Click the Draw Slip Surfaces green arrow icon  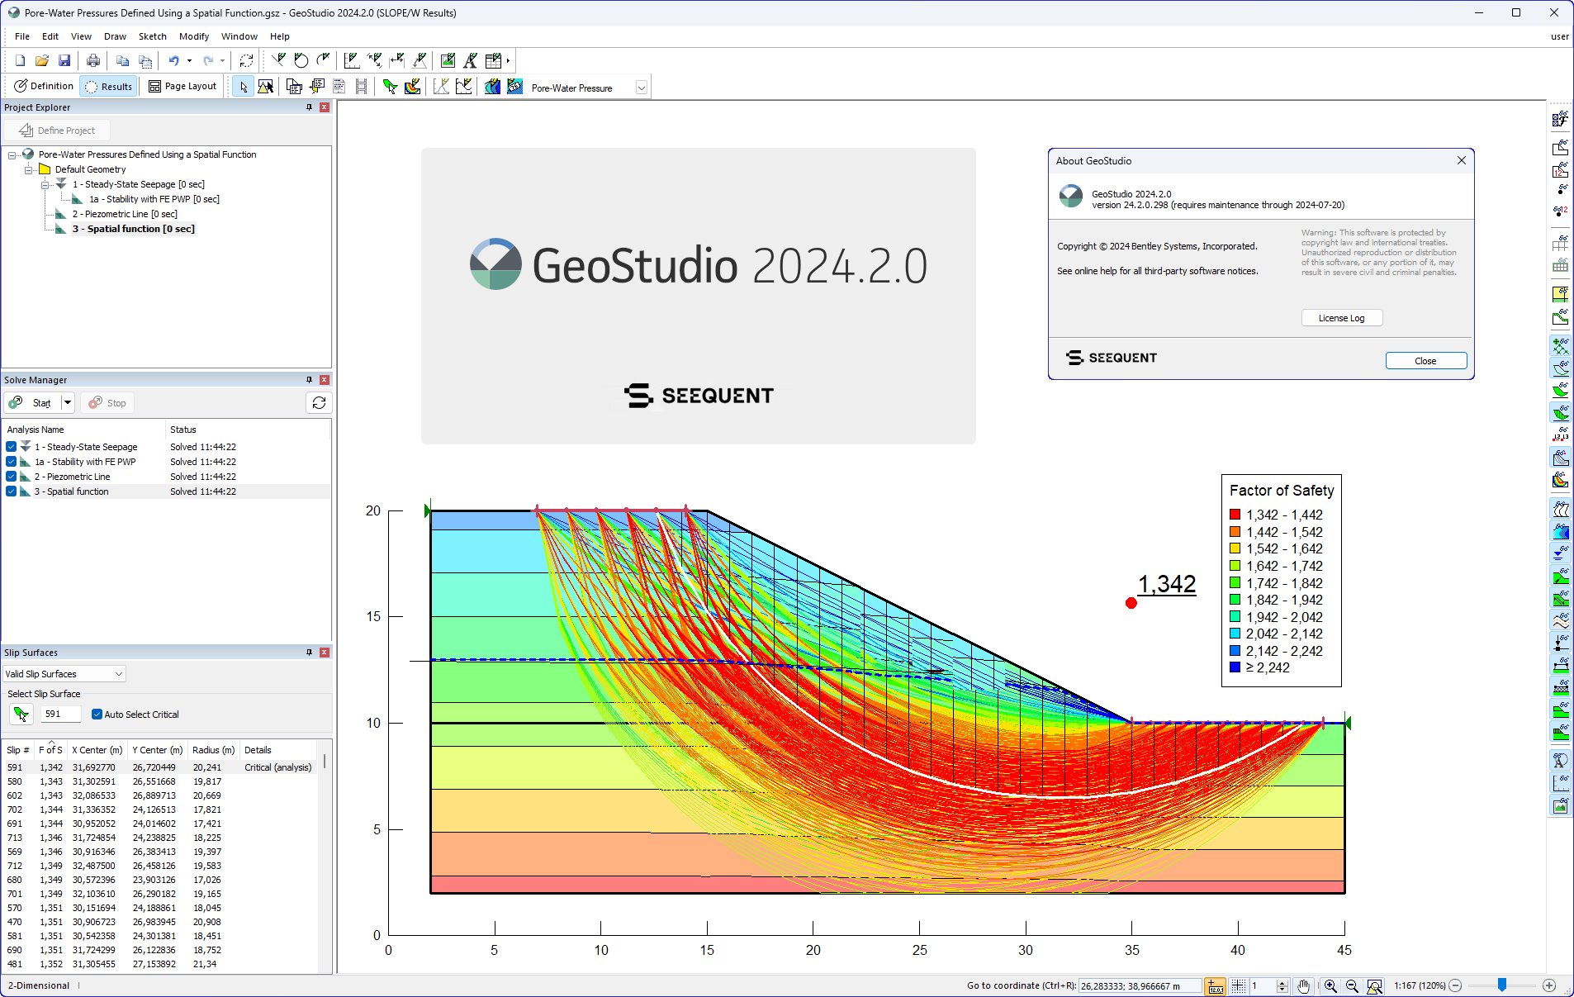[390, 87]
